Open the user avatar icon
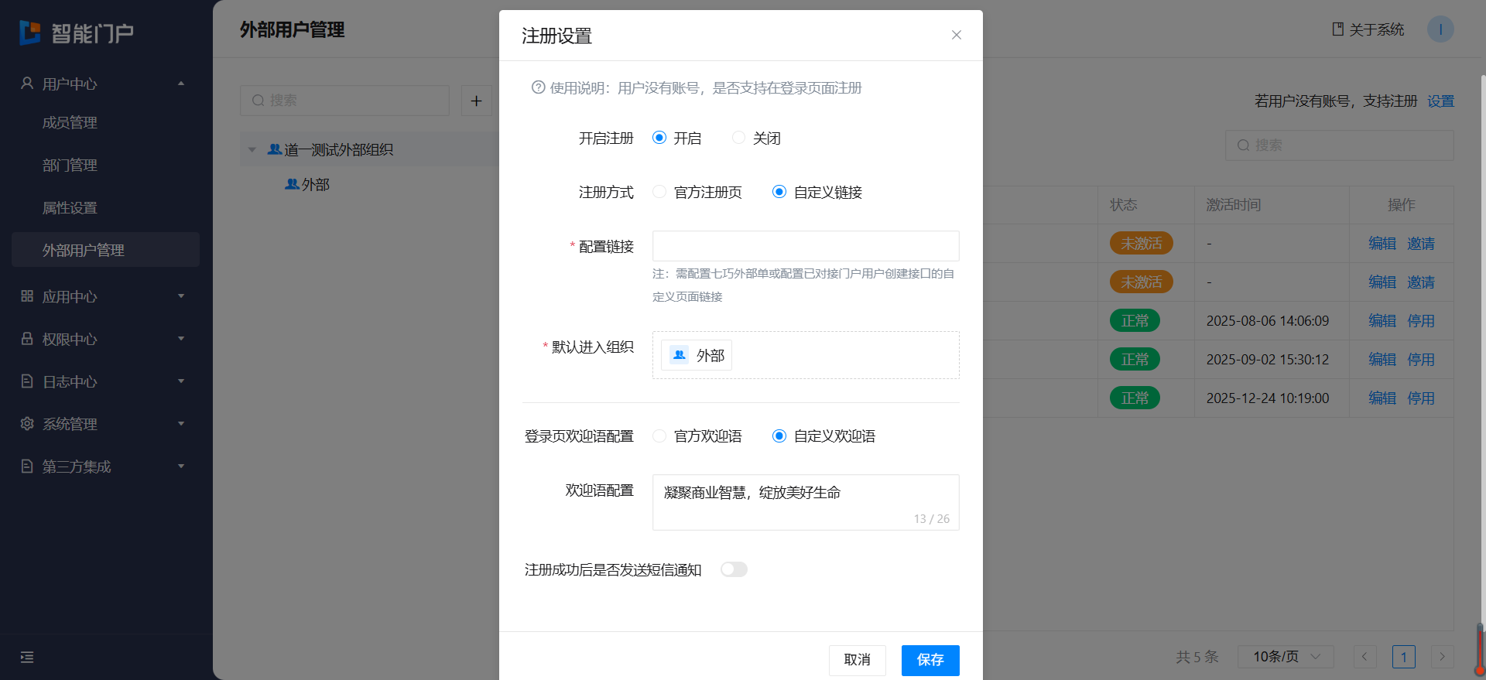 point(1440,29)
